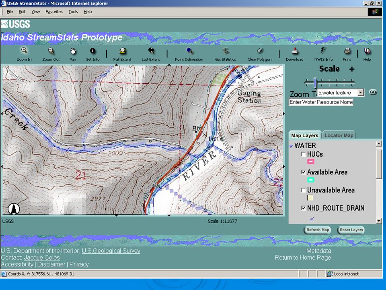Click the USGS logo in header

coord(15,24)
